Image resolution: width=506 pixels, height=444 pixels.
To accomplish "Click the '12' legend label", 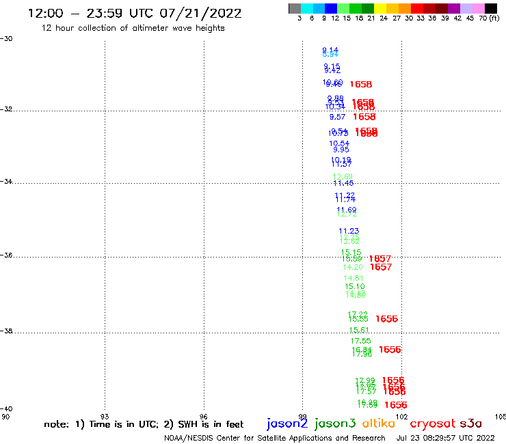I will coord(335,18).
